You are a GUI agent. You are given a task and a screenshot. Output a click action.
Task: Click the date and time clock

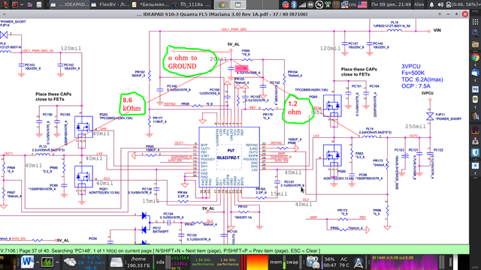tap(391, 4)
